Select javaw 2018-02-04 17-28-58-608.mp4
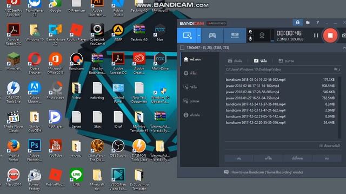This screenshot has width=346, height=194. tap(280, 92)
